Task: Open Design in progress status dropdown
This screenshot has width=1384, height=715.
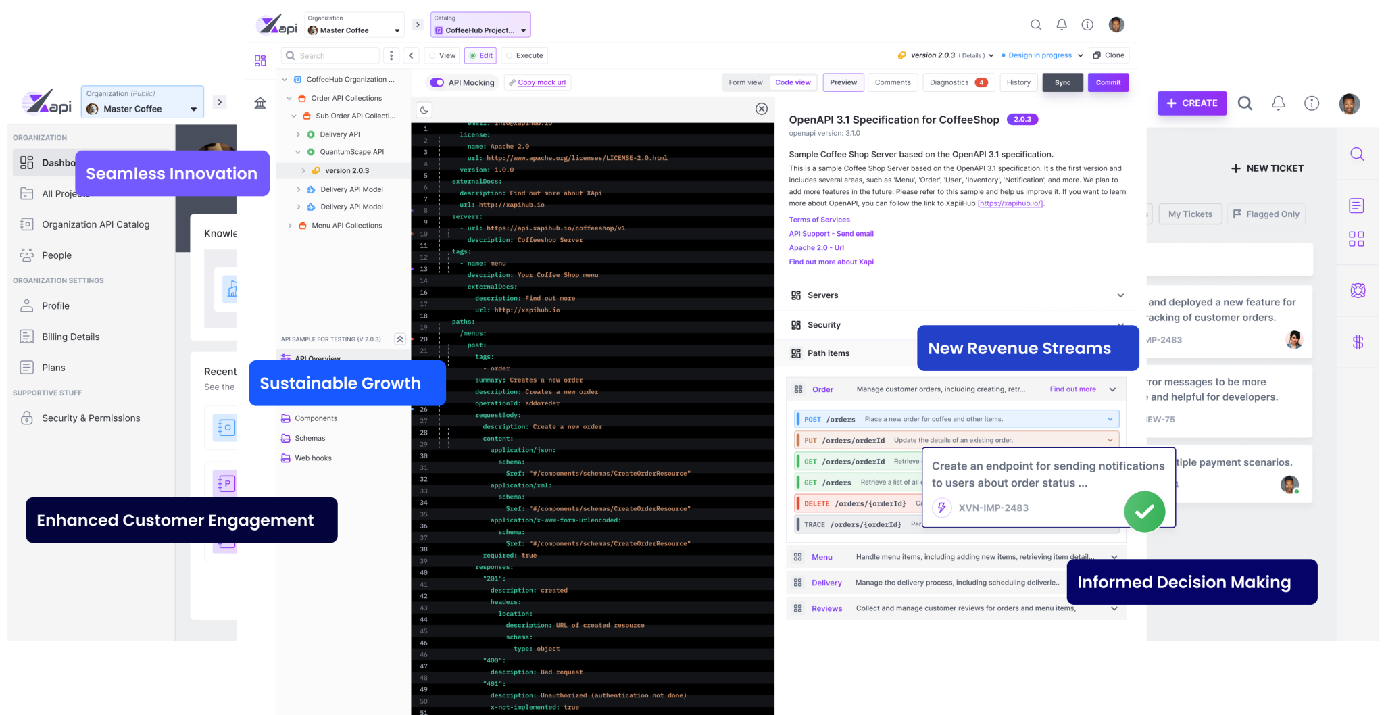Action: pyautogui.click(x=1041, y=55)
